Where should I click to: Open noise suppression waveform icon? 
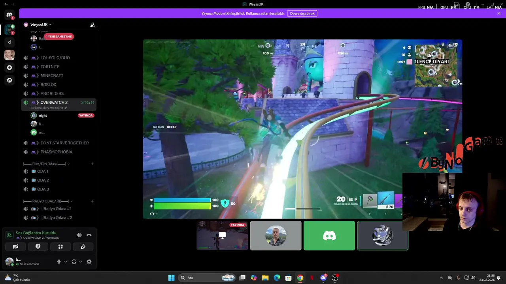pos(79,235)
